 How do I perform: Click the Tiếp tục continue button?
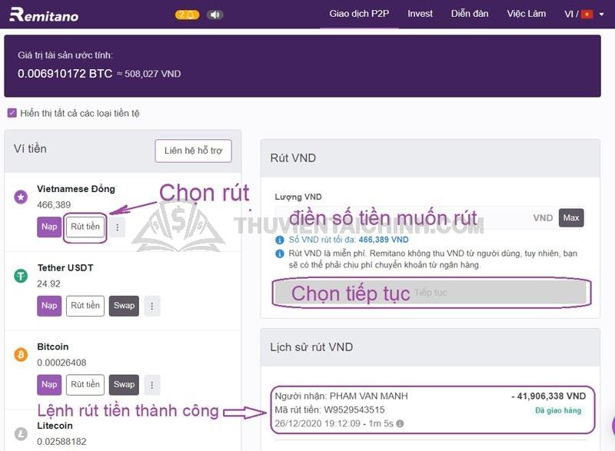point(430,292)
